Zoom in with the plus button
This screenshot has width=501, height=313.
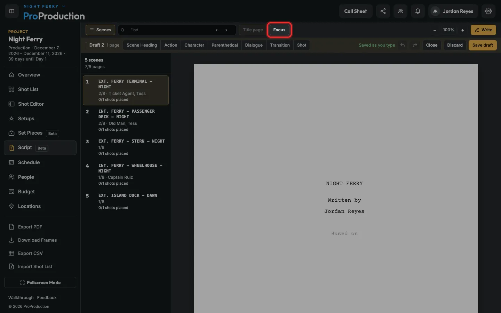463,30
